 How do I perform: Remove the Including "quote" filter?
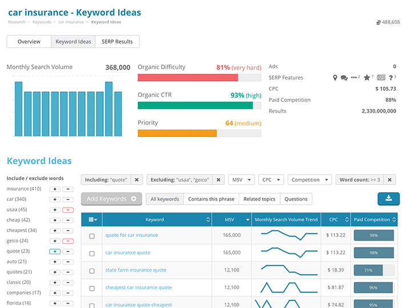(136, 180)
